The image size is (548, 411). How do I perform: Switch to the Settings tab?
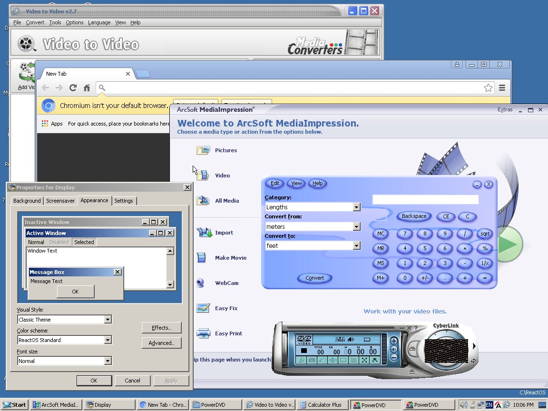(x=124, y=201)
